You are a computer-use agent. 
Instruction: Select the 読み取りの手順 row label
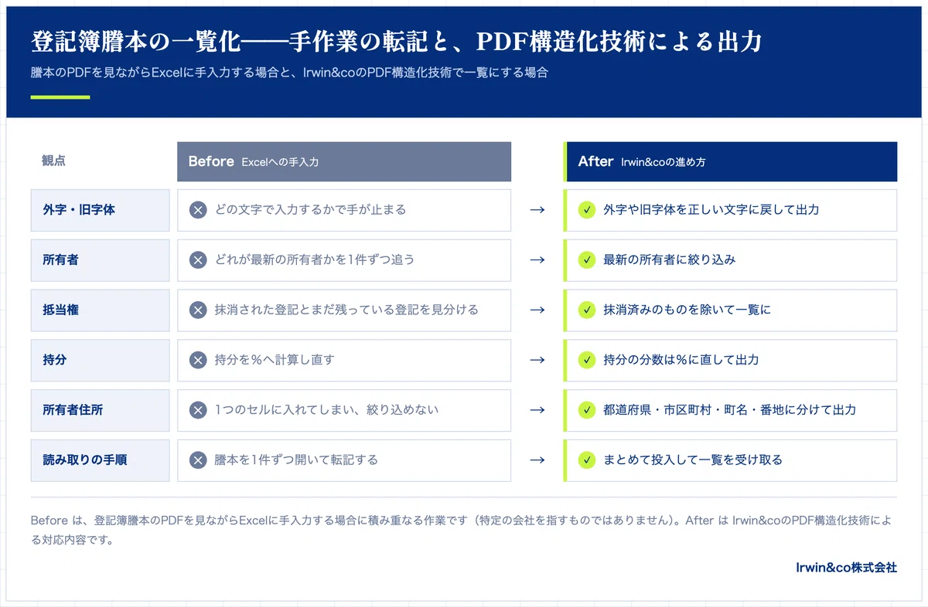[100, 460]
